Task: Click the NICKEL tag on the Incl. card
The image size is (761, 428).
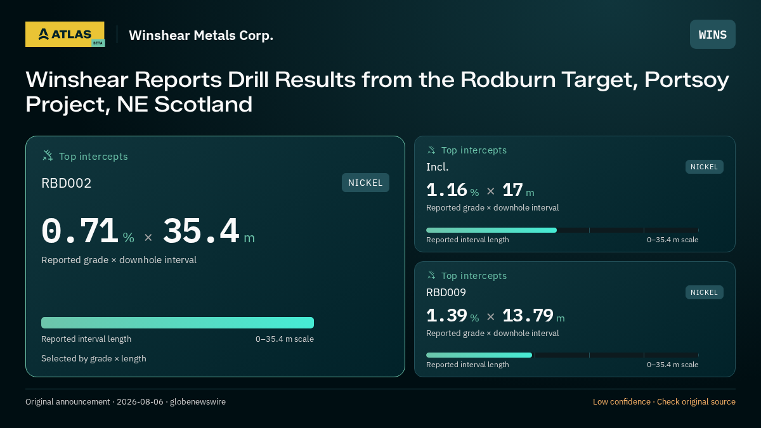Action: click(704, 167)
